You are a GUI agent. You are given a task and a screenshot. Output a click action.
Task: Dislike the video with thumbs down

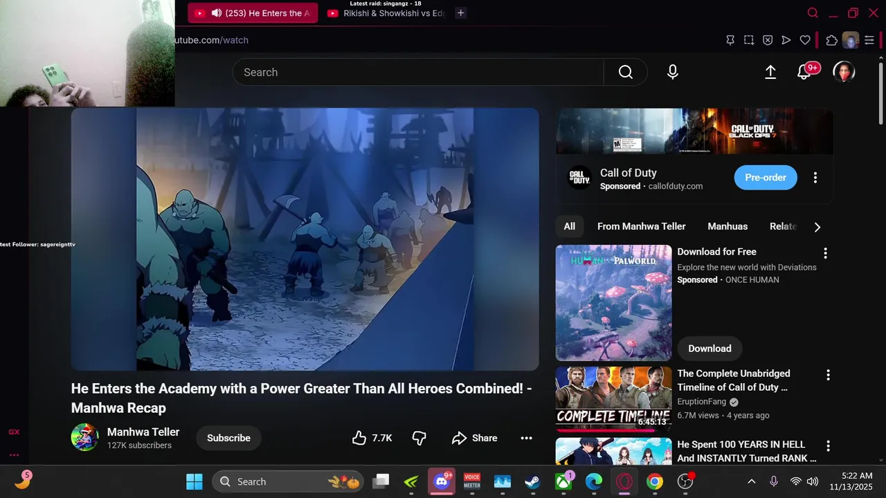[419, 438]
